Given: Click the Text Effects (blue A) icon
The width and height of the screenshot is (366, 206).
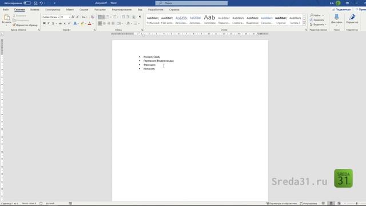Looking at the screenshot, I should click(x=75, y=23).
